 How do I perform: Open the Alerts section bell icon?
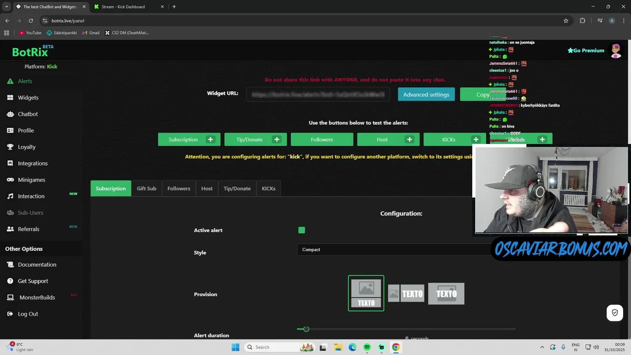[10, 81]
